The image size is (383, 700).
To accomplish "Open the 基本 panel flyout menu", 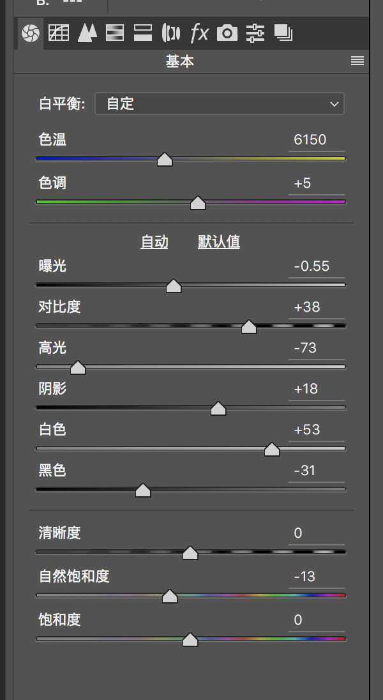I will (x=357, y=61).
